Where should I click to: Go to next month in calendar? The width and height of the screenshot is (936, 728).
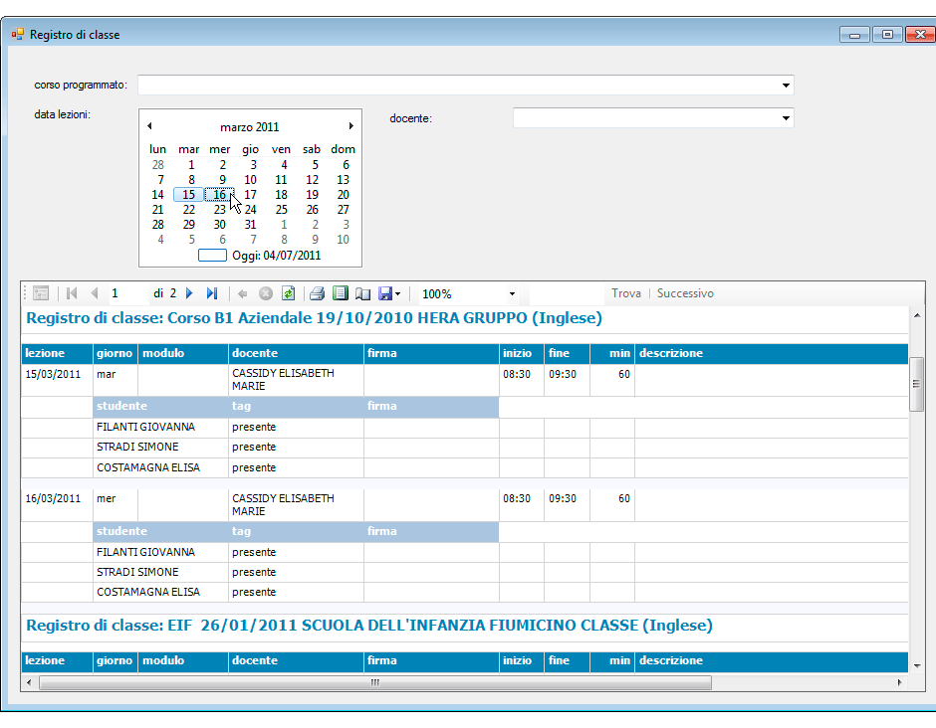click(351, 125)
